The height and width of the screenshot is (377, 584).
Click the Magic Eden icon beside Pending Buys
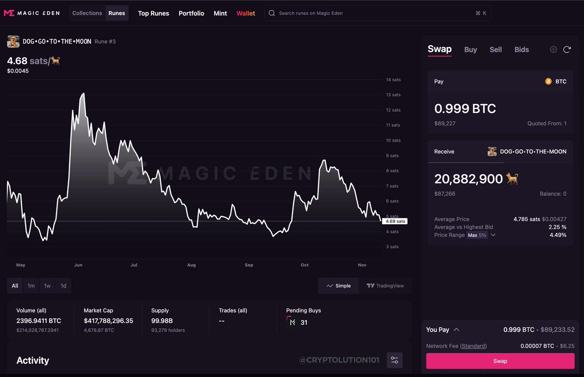292,322
